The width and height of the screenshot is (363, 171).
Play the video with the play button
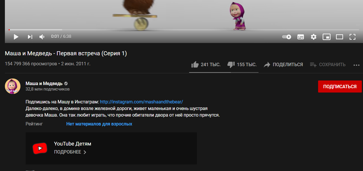click(16, 37)
